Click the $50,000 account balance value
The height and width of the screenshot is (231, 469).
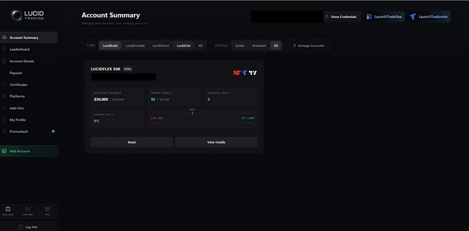click(101, 99)
